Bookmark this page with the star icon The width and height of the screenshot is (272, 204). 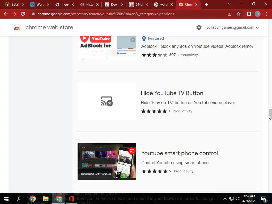coord(239,14)
